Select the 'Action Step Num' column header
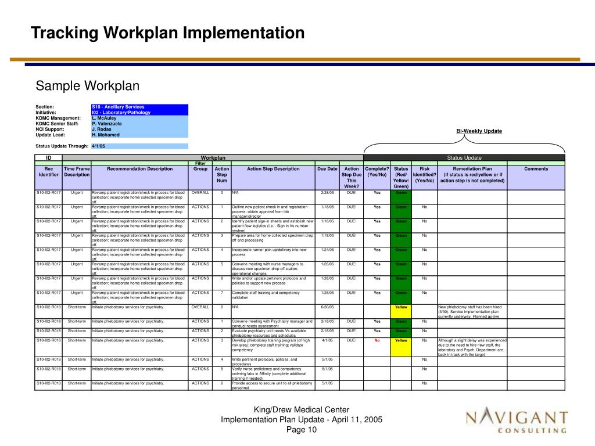This screenshot has width=595, height=446. pyautogui.click(x=222, y=178)
